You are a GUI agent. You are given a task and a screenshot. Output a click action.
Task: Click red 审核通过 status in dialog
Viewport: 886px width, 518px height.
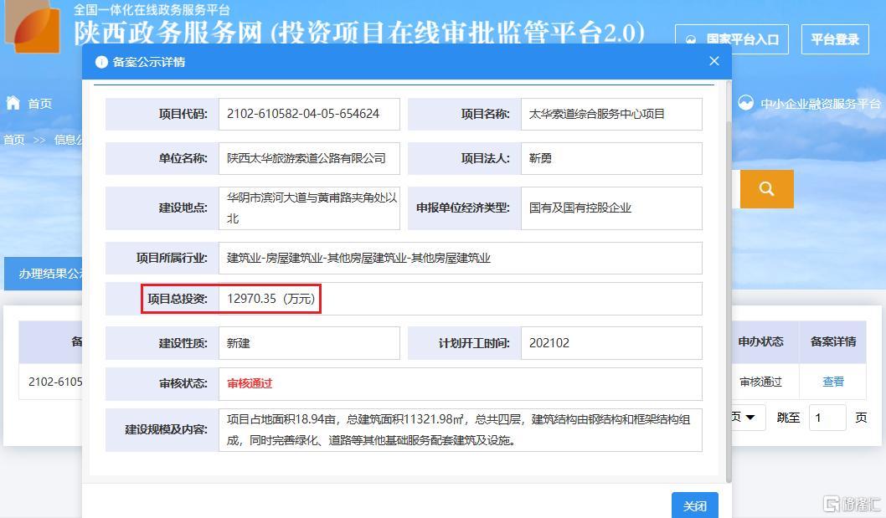250,383
